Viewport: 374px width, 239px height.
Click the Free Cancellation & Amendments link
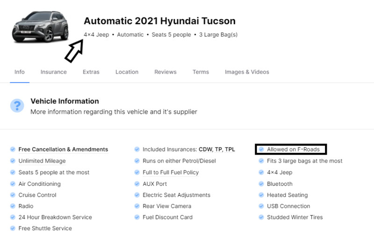pos(63,150)
